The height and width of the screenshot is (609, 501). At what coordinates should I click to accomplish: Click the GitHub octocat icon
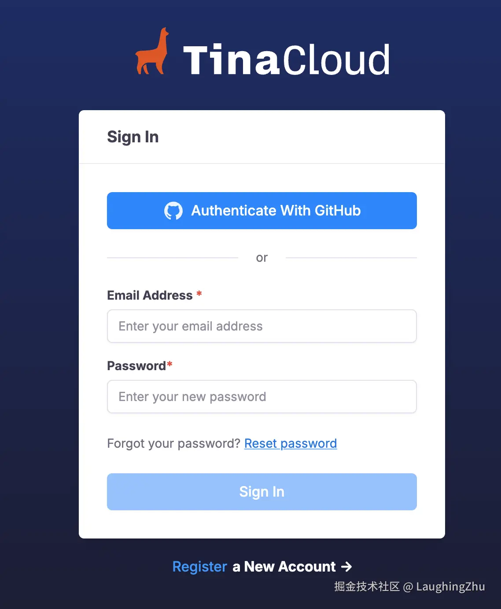(x=173, y=211)
